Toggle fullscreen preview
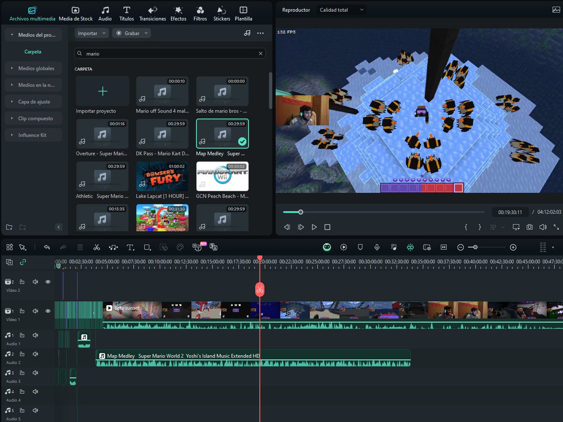563x422 pixels. 556,227
